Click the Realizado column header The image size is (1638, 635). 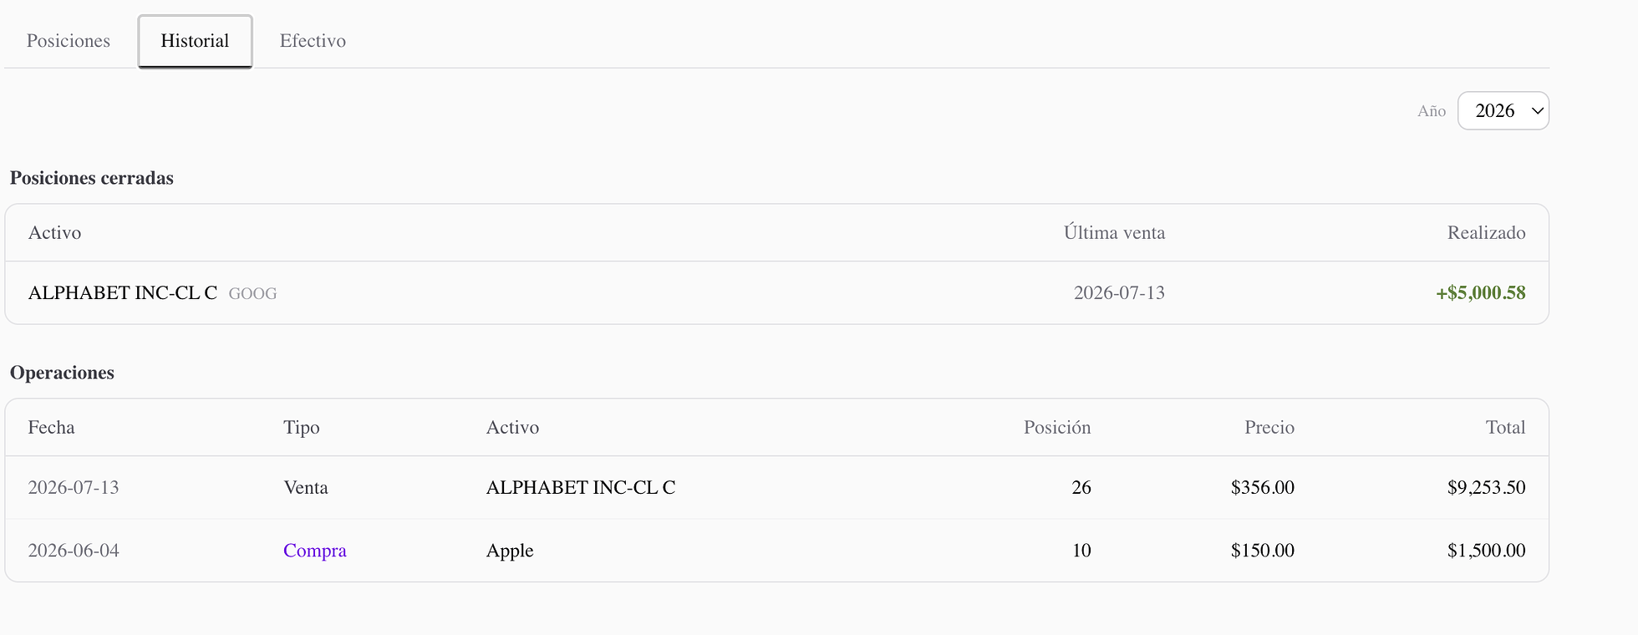pos(1486,232)
